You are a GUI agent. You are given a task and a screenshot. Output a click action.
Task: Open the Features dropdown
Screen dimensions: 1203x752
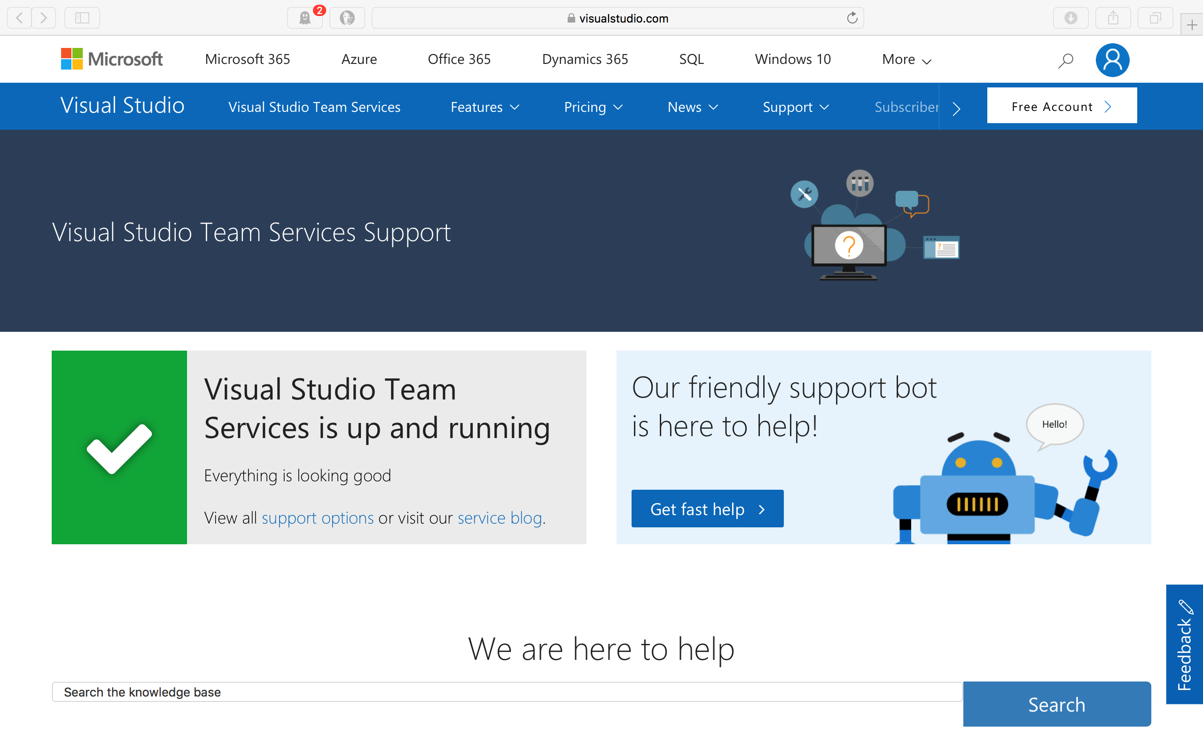pos(484,106)
